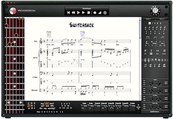
Task: Click the Fmin chord symbol above the score
Action: coord(83,32)
